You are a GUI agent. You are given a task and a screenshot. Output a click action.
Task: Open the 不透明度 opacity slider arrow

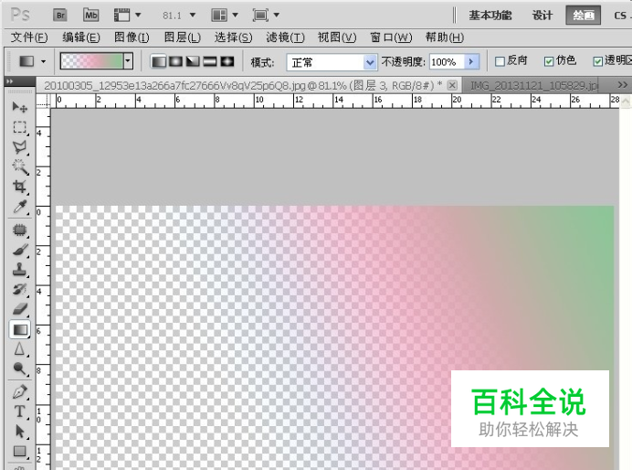click(x=471, y=62)
